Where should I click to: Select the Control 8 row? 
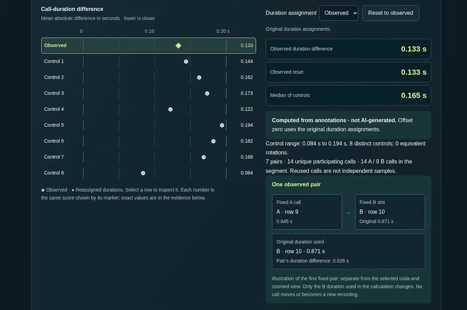tap(149, 173)
